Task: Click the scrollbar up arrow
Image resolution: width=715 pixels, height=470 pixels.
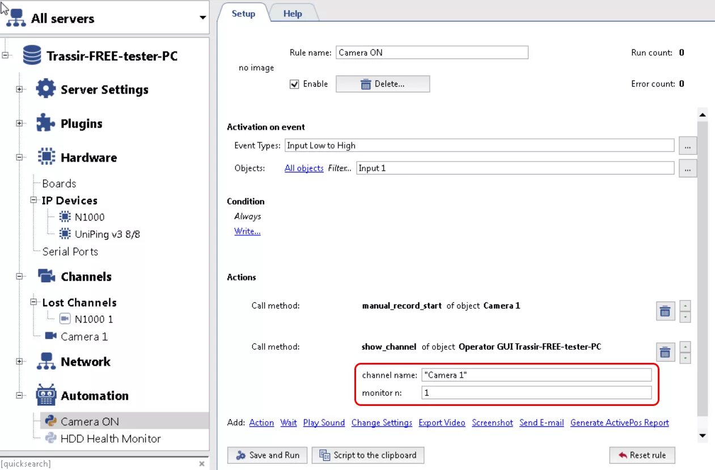Action: (703, 115)
